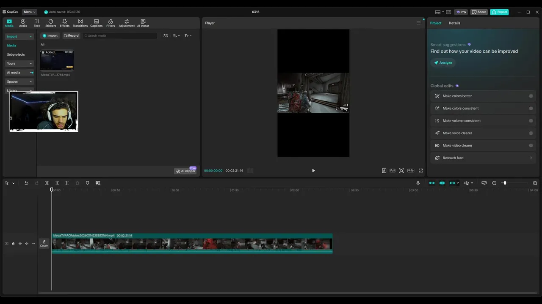This screenshot has height=304, width=542.
Task: Open the AI avatar panel
Action: [143, 23]
